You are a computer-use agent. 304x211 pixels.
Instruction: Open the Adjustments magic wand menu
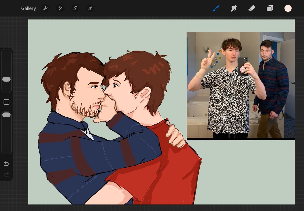(x=60, y=8)
